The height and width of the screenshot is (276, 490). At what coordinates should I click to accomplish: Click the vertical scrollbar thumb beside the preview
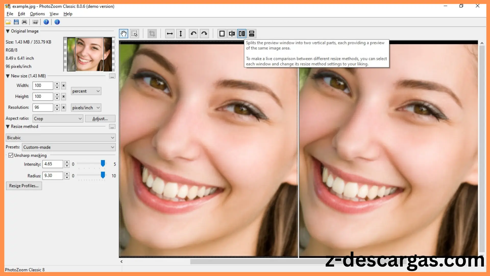(482, 149)
